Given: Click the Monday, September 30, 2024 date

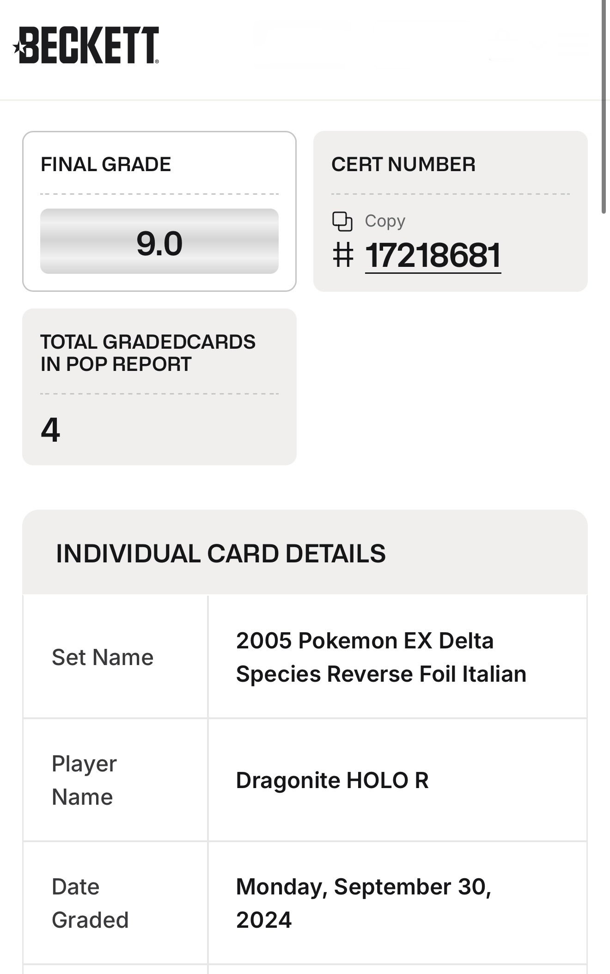Looking at the screenshot, I should pyautogui.click(x=363, y=903).
